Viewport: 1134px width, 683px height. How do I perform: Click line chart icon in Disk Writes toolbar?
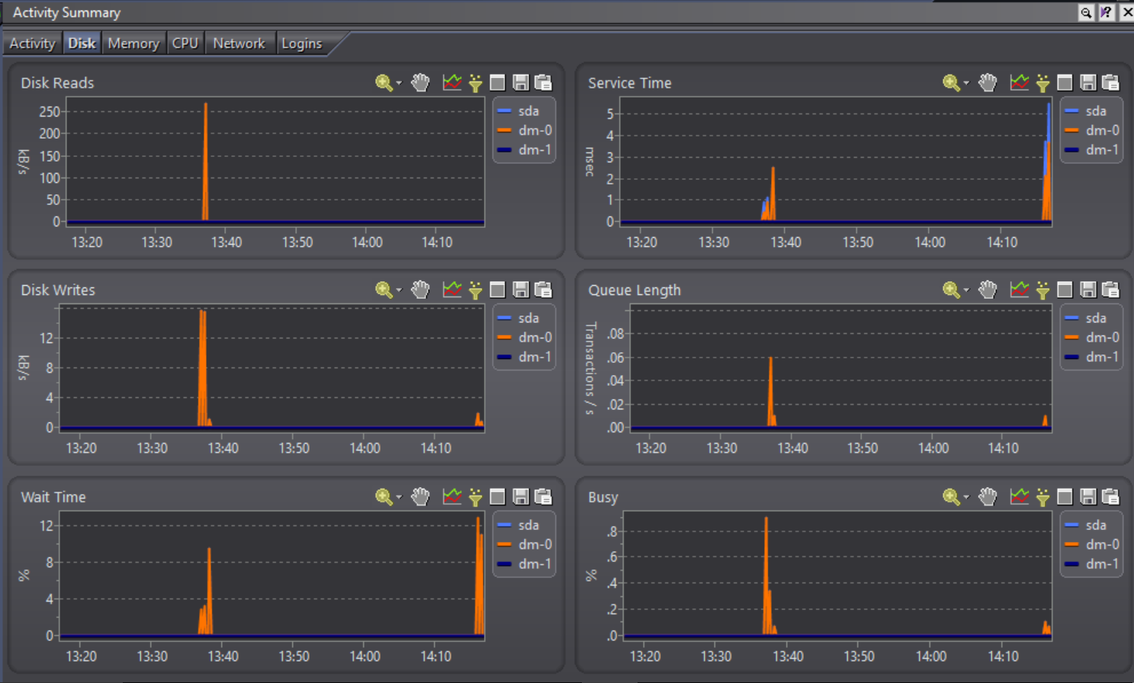pos(452,290)
